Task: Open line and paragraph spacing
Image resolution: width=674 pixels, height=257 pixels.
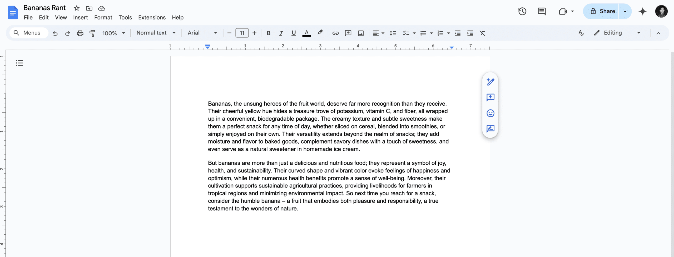Action: (393, 33)
